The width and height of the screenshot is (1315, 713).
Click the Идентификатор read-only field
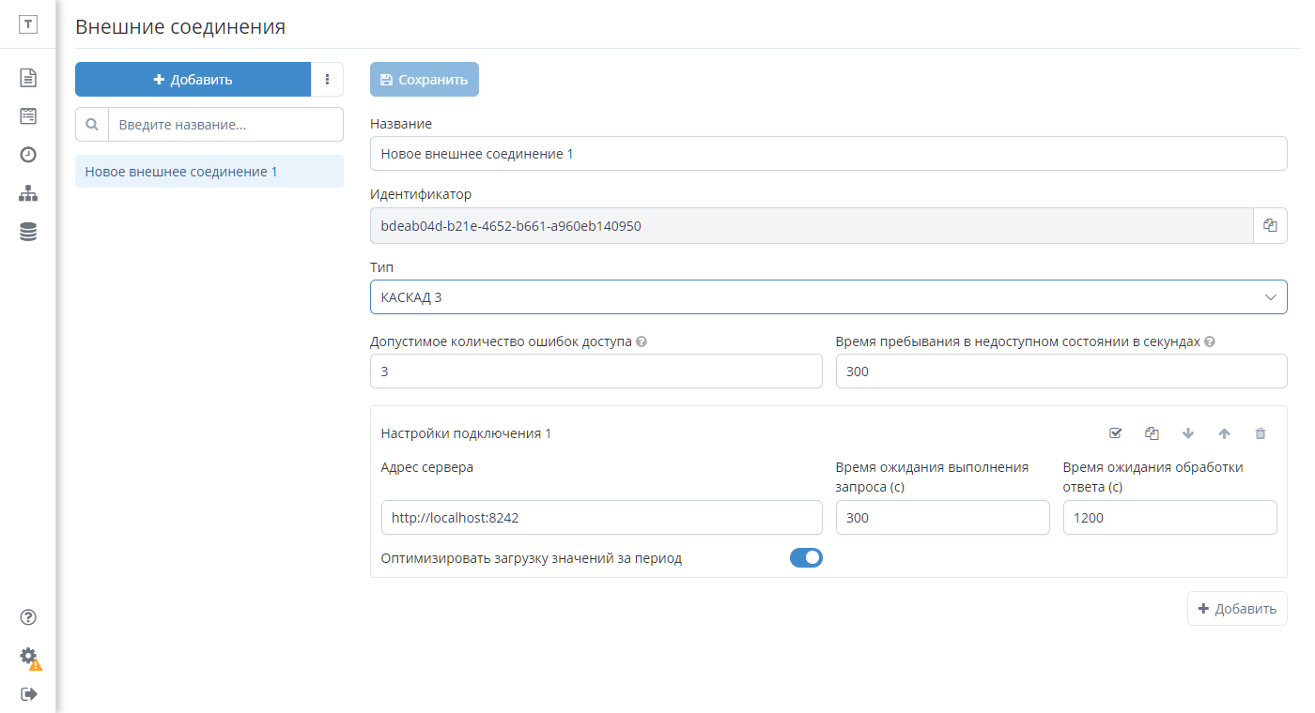point(812,225)
